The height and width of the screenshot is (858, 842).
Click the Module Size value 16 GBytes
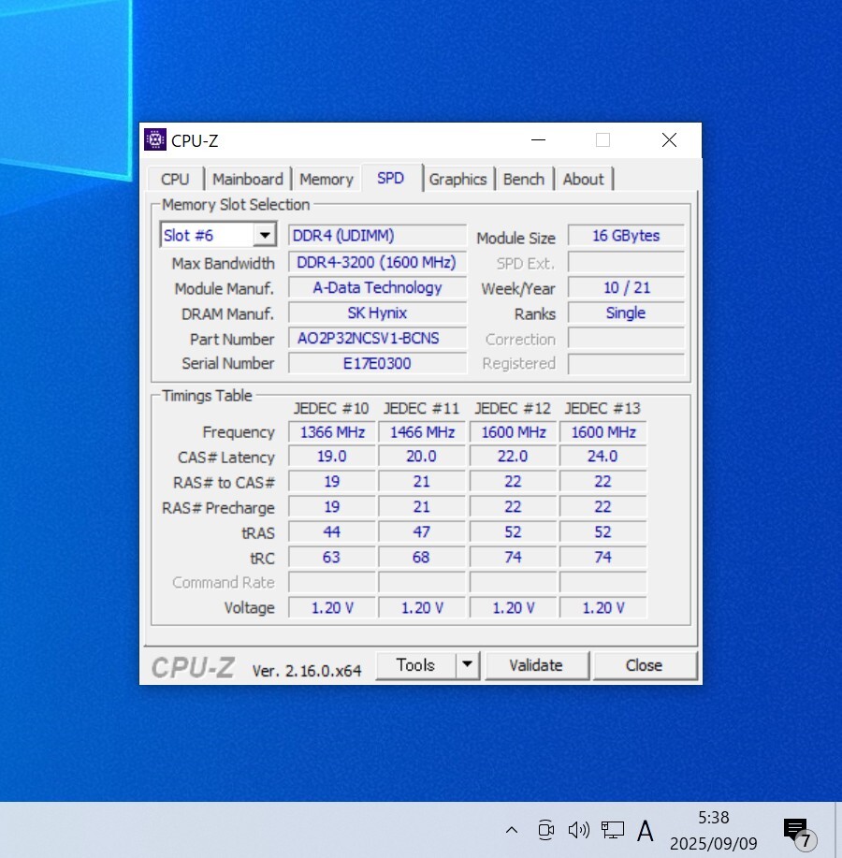(627, 235)
